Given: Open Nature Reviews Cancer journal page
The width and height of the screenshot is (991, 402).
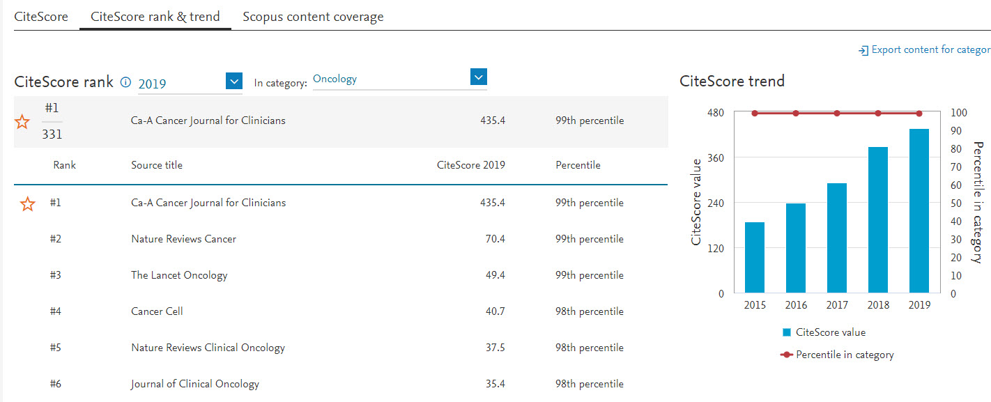Looking at the screenshot, I should coord(183,238).
